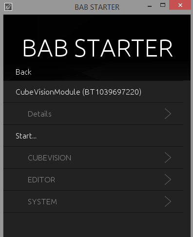
Task: Click the CubeVisionModule device name
Action: (x=48, y=92)
